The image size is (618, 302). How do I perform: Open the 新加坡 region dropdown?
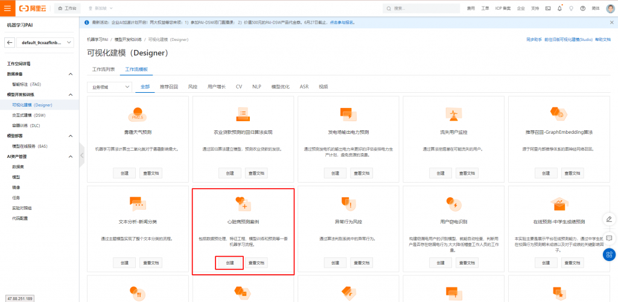coord(101,8)
